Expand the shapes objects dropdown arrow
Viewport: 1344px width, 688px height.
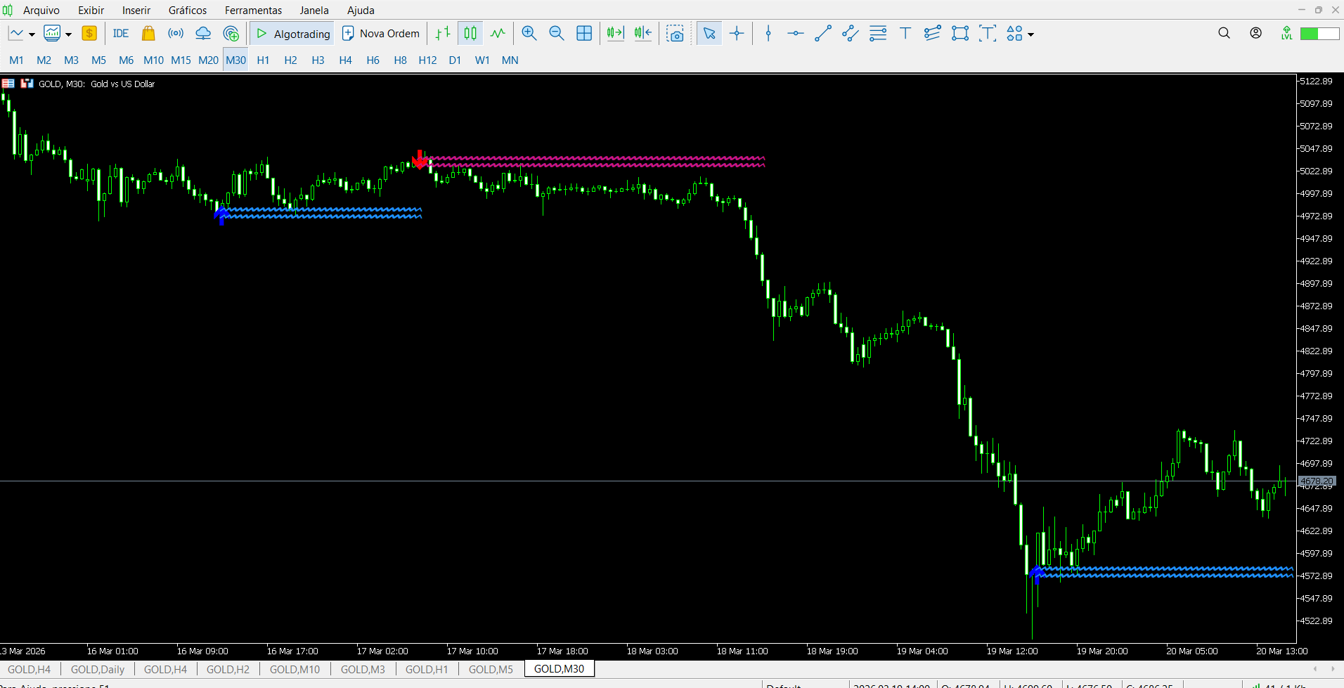point(1031,34)
